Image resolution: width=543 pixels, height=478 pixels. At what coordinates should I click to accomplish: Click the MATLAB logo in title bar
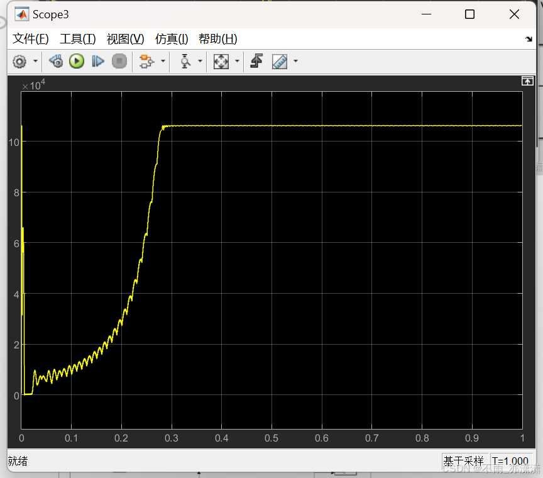pyautogui.click(x=21, y=14)
